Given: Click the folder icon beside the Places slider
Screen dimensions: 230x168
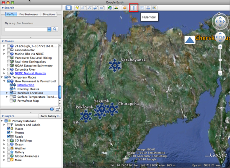Looking at the screenshot, I should point(58,109).
